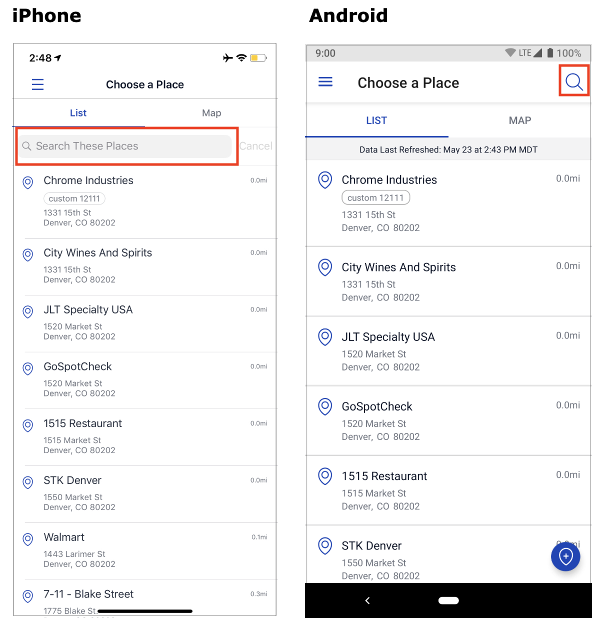Image resolution: width=604 pixels, height=632 pixels.
Task: Click the Search These Places field
Action: (125, 146)
